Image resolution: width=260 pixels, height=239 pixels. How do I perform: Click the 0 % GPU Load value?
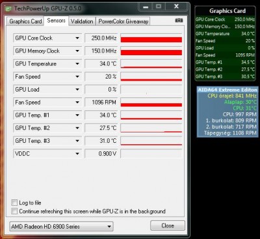101,90
